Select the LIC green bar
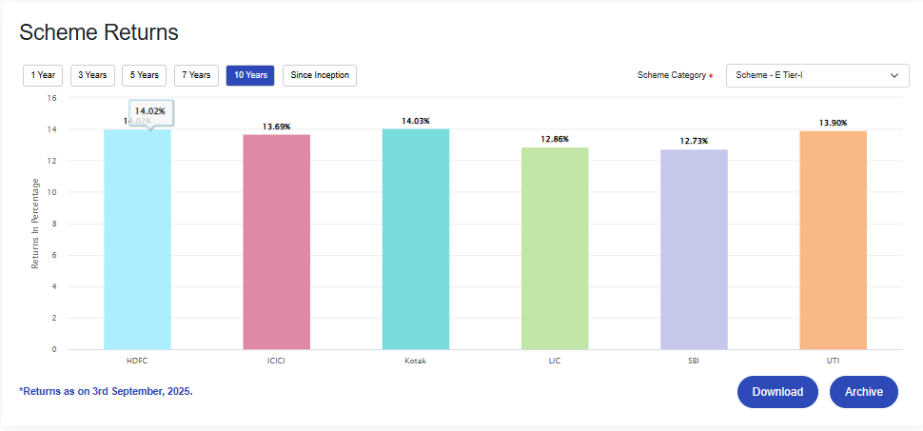The image size is (923, 431). [x=555, y=248]
